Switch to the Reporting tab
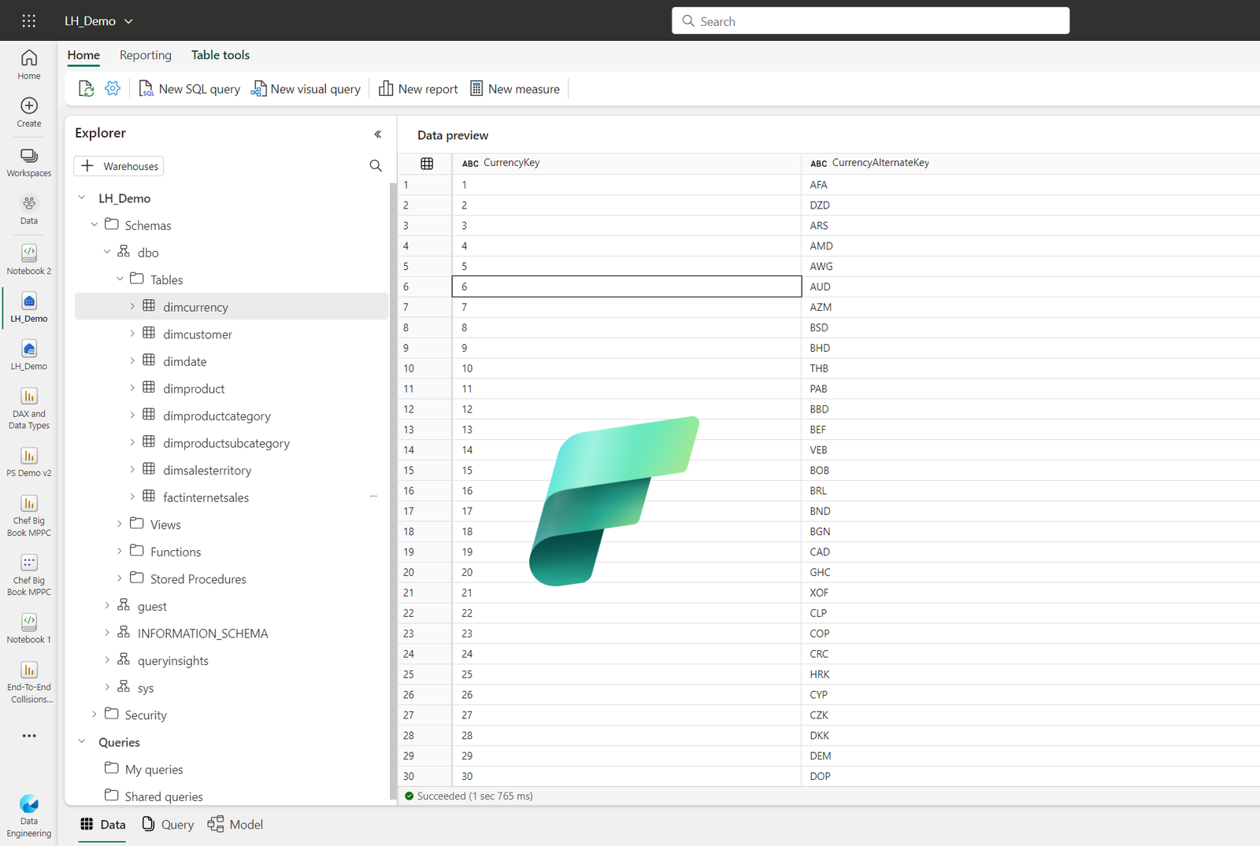 (x=145, y=55)
